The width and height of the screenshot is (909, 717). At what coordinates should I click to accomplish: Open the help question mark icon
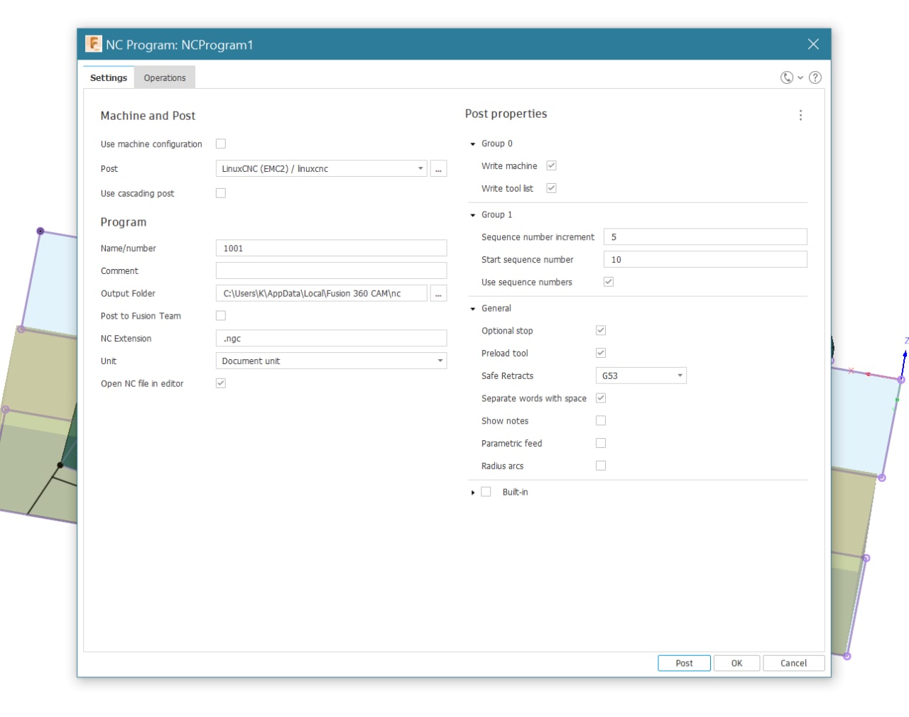[815, 77]
